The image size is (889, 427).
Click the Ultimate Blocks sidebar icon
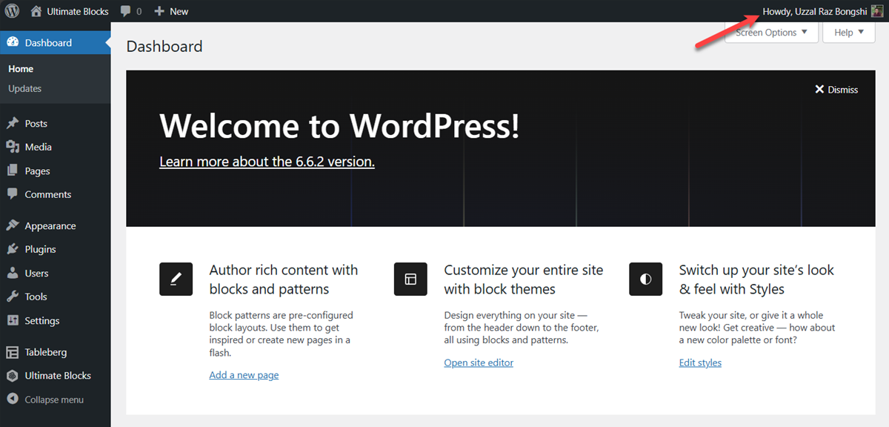(15, 376)
